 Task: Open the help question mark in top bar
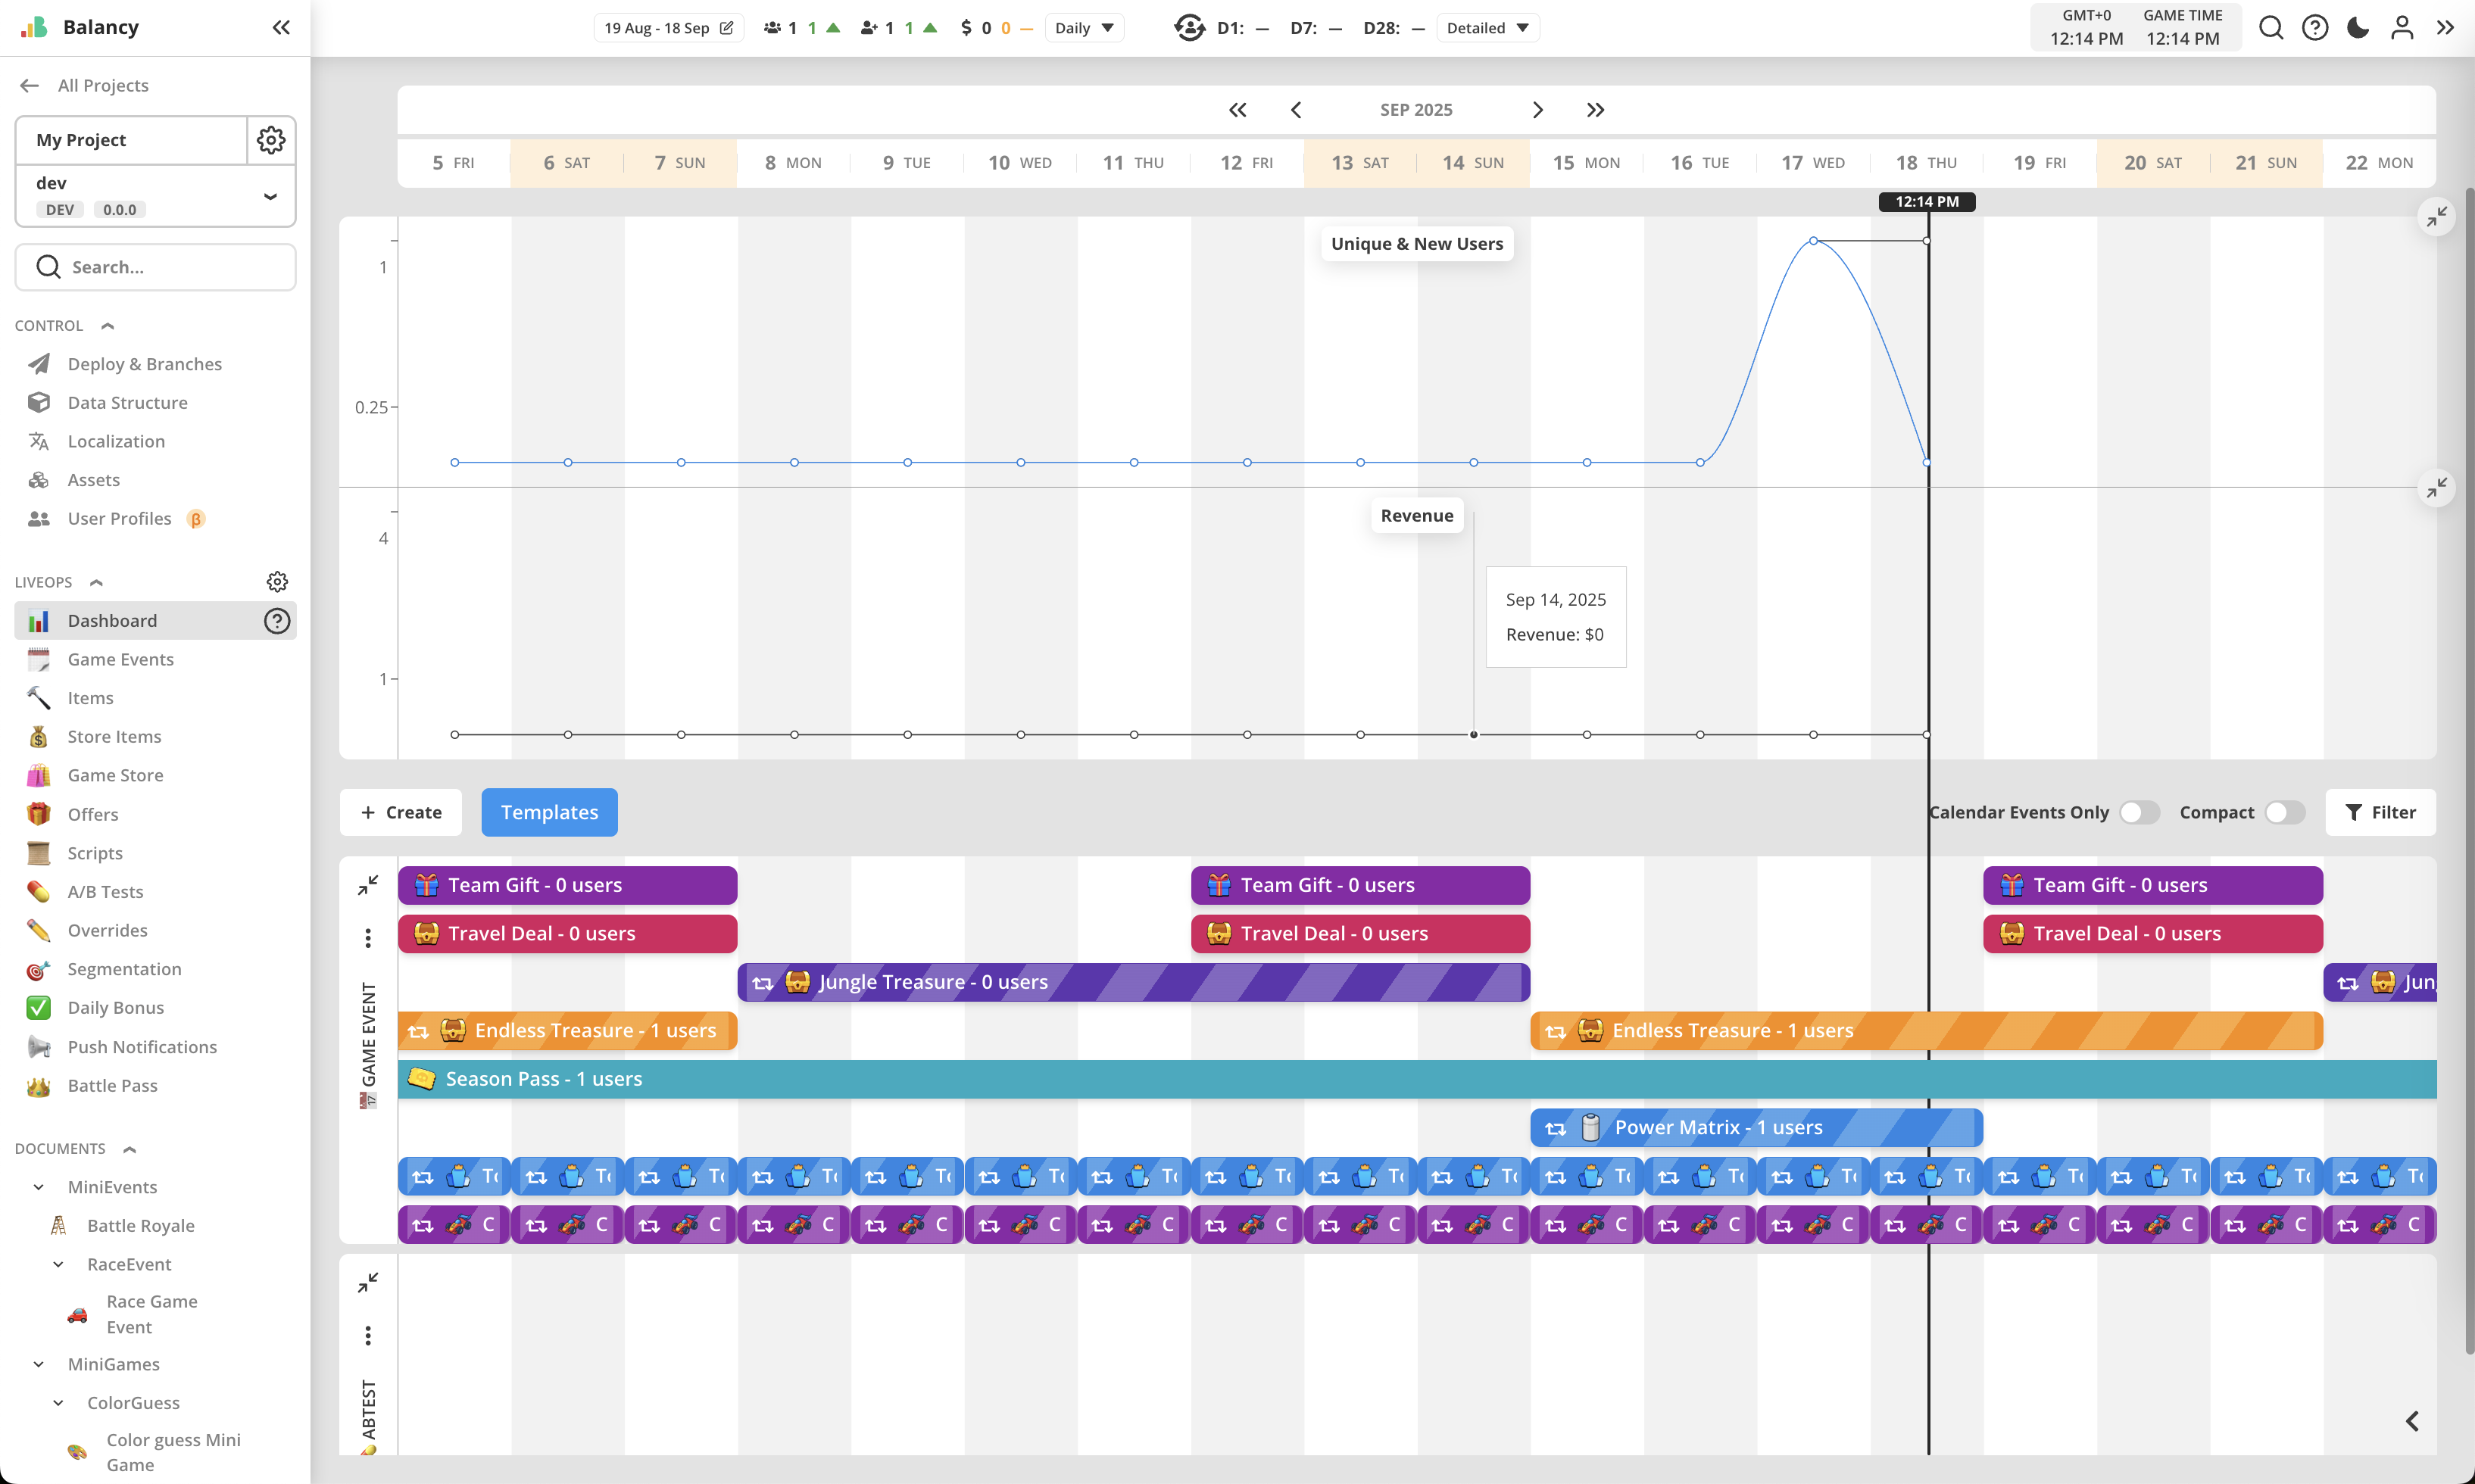[x=2314, y=27]
